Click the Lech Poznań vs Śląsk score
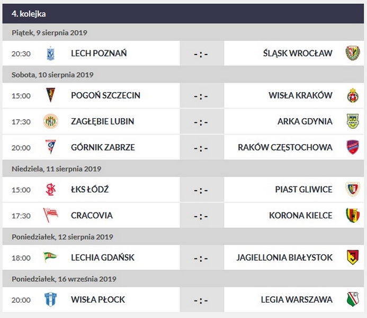The height and width of the screenshot is (318, 367). pyautogui.click(x=201, y=54)
